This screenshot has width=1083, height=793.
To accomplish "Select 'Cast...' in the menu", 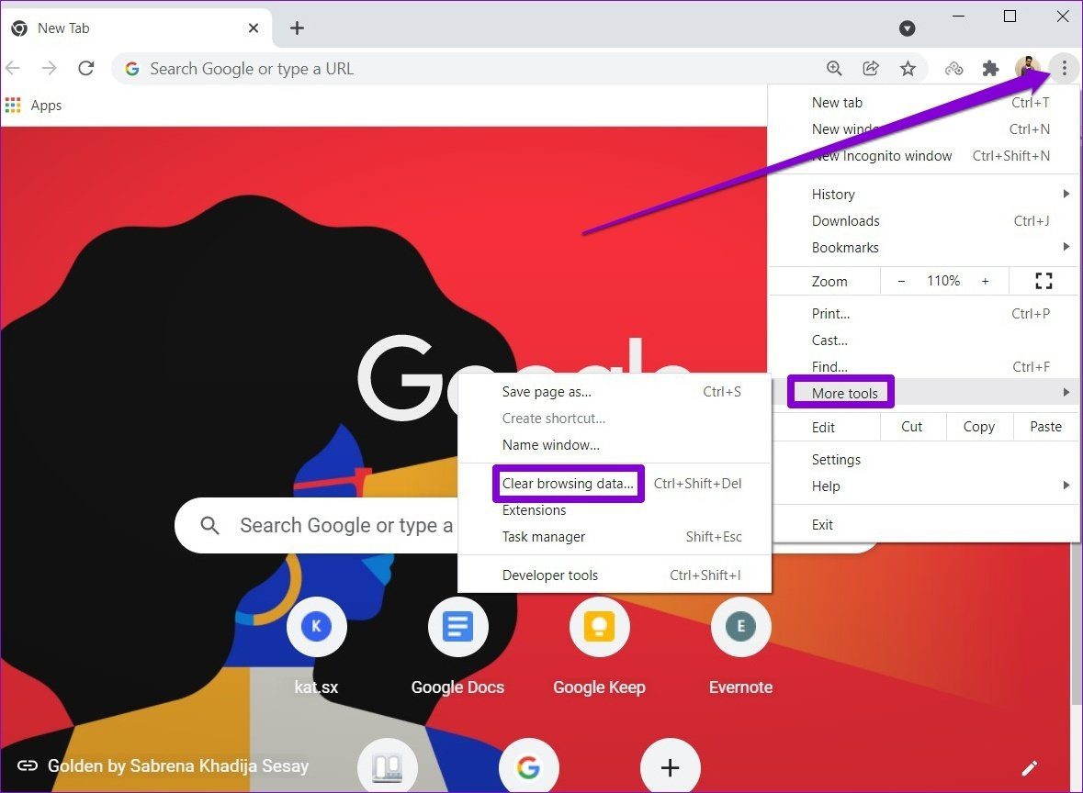I will pos(924,340).
